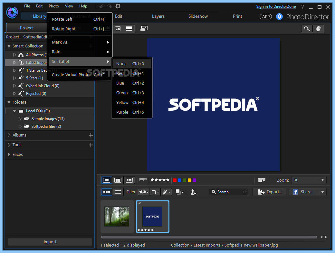Apply the blue color label swatch
The height and width of the screenshot is (253, 335).
[x=180, y=180]
